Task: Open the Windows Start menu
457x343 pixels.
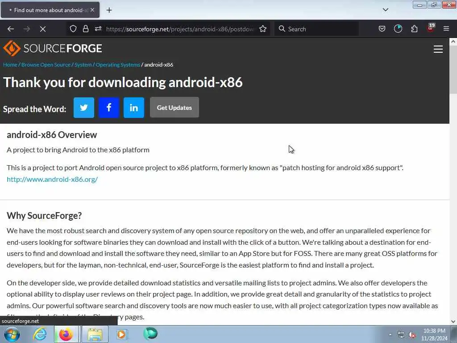Action: coord(12,334)
